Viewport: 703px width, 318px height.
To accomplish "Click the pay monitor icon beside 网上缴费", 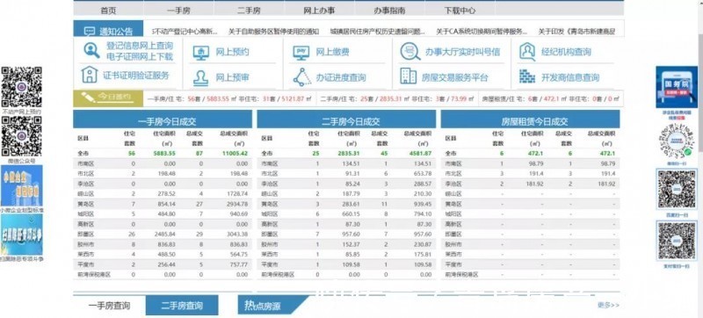I will click(301, 53).
